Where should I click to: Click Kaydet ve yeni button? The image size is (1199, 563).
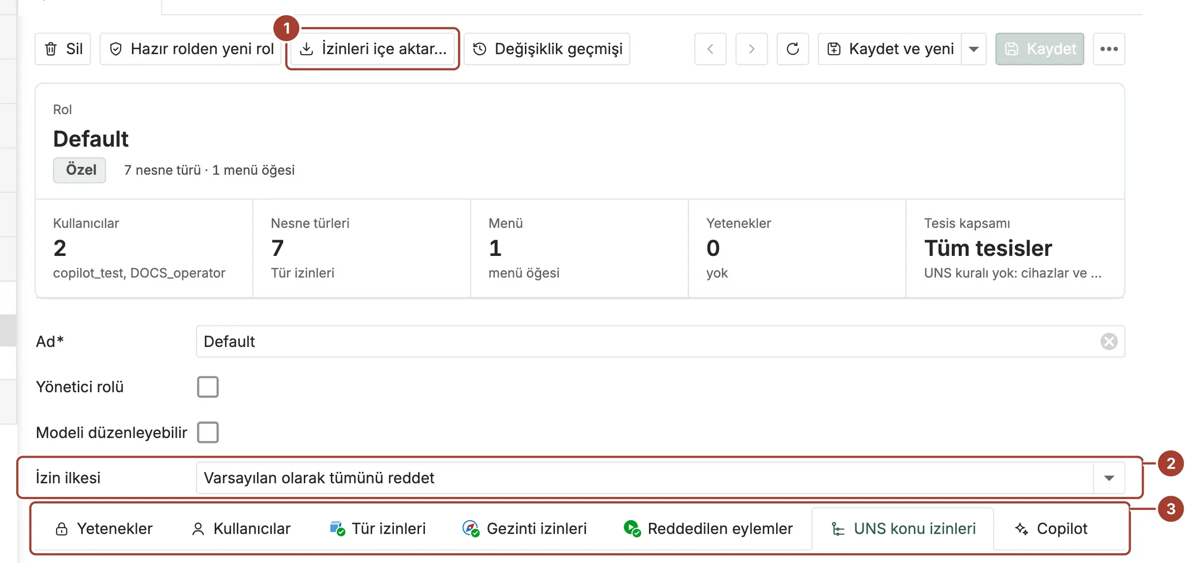[890, 49]
